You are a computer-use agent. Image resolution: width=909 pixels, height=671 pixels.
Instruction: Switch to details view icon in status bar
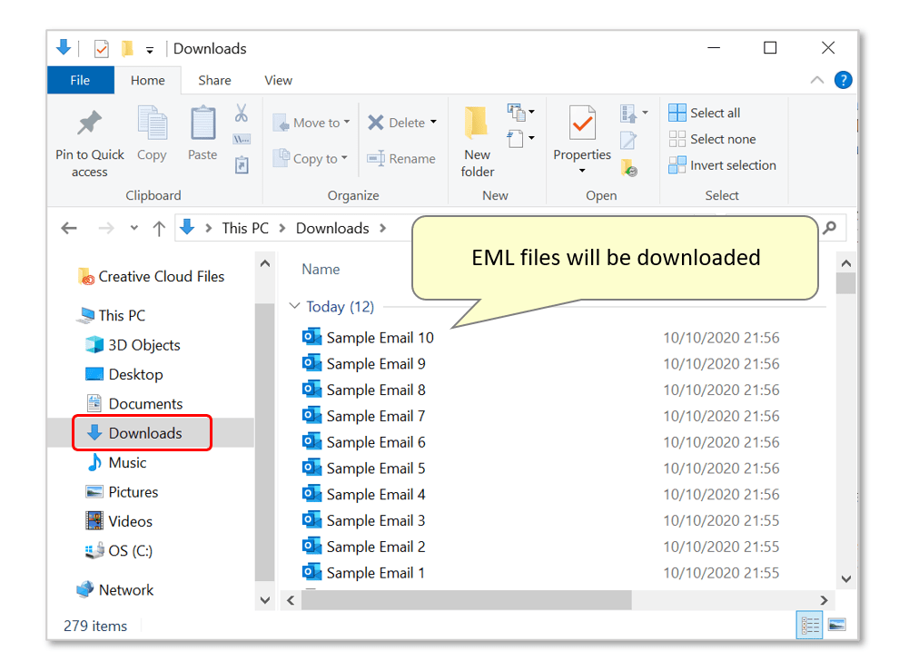pyautogui.click(x=810, y=625)
